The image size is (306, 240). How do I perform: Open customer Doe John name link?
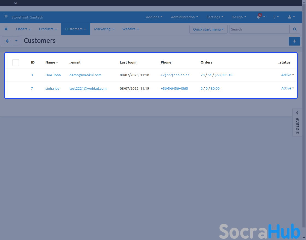[x=53, y=75]
